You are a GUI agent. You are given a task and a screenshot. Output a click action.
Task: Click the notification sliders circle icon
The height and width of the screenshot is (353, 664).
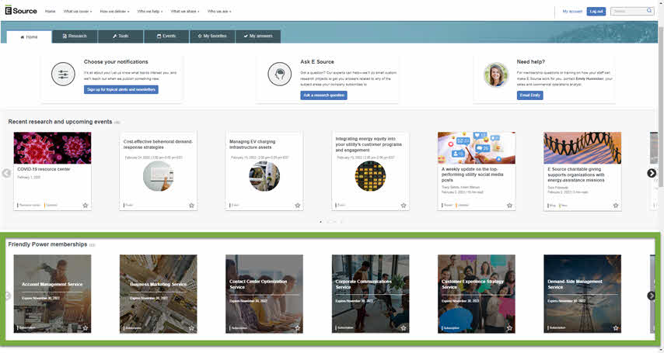click(63, 74)
